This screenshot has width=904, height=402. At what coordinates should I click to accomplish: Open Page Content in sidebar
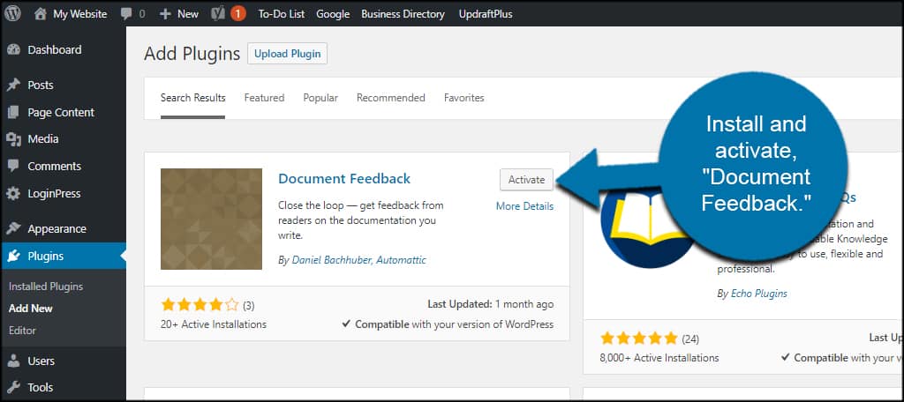[63, 112]
